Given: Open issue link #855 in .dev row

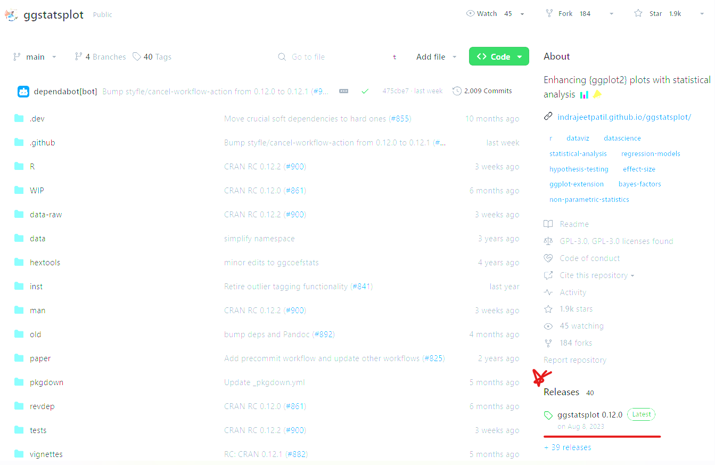Looking at the screenshot, I should click(x=400, y=119).
